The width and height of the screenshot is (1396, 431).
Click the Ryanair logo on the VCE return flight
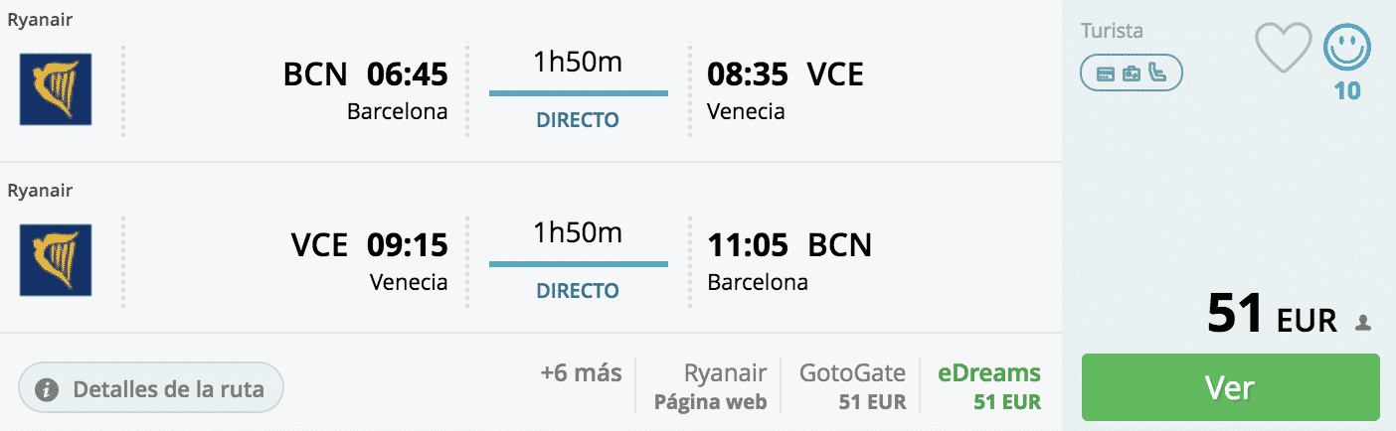[x=56, y=260]
